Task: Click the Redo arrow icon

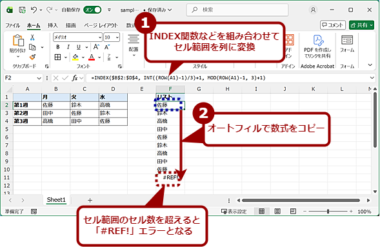Action: pyautogui.click(x=50, y=10)
